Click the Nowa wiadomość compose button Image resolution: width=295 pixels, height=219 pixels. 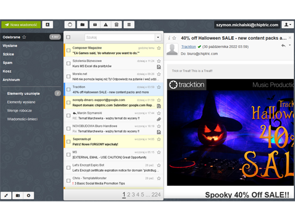point(21,25)
